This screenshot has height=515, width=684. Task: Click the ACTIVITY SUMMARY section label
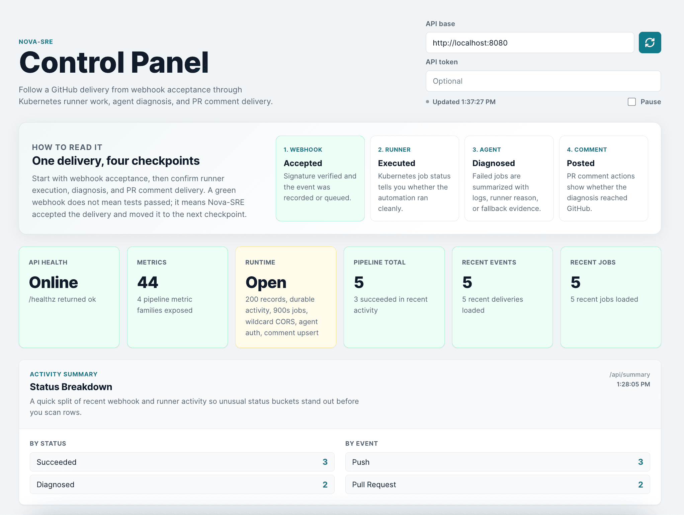[x=64, y=374]
